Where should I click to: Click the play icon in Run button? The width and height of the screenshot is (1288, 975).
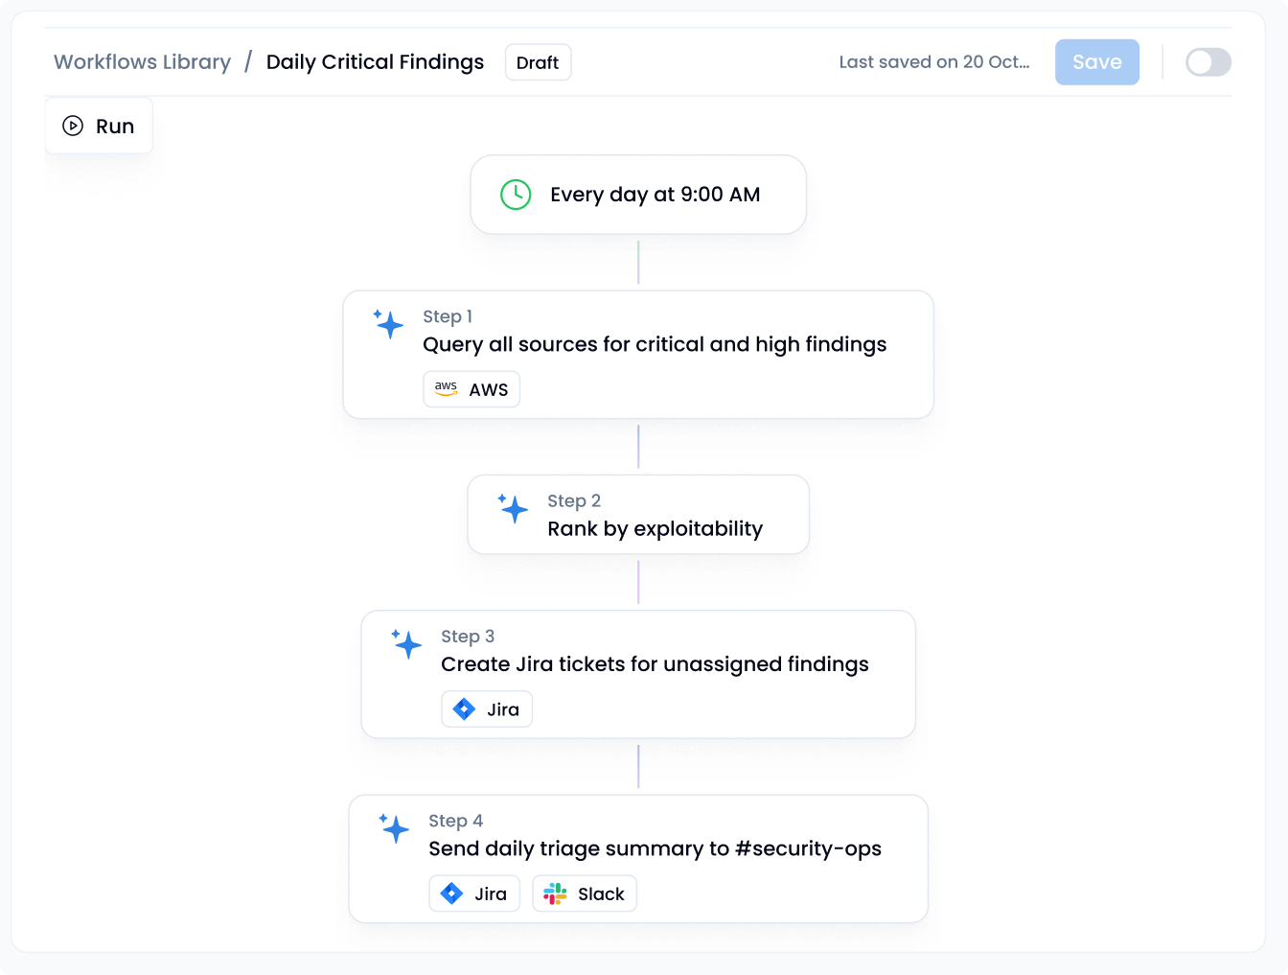pyautogui.click(x=73, y=126)
